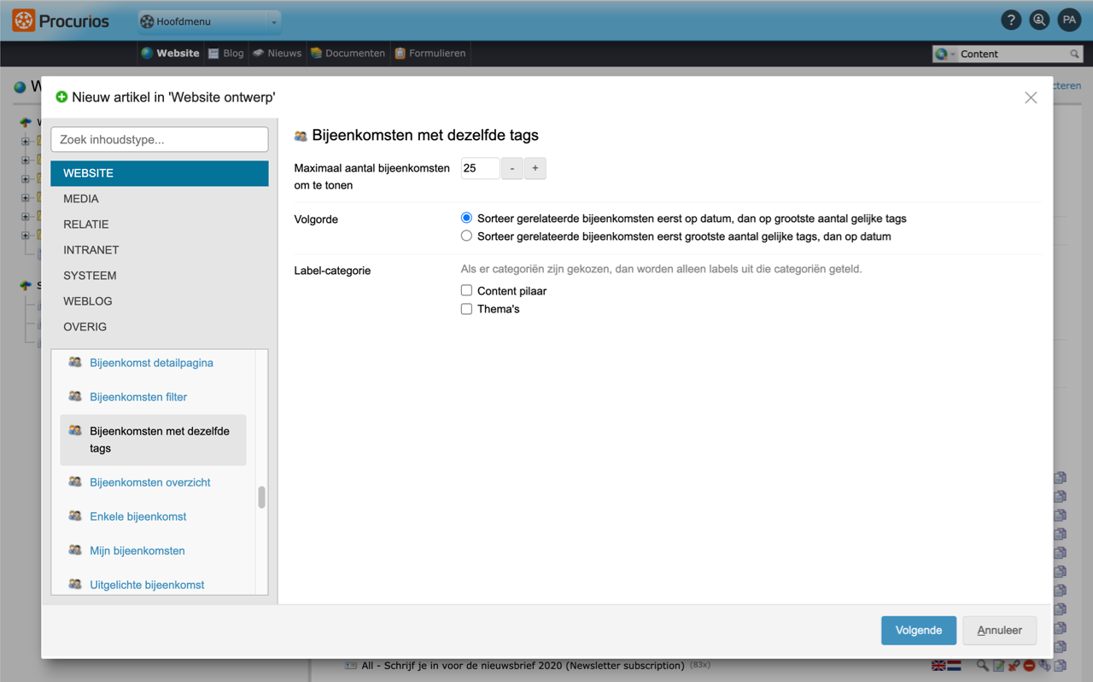Image resolution: width=1093 pixels, height=682 pixels.
Task: Select the INTRANET content category
Action: (160, 250)
